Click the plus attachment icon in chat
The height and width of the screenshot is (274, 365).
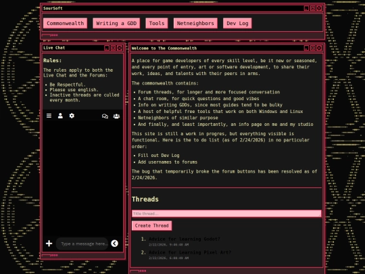49,244
